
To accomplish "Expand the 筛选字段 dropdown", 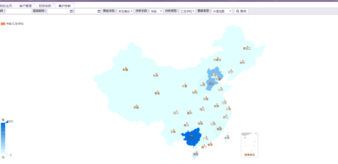I will (x=125, y=11).
